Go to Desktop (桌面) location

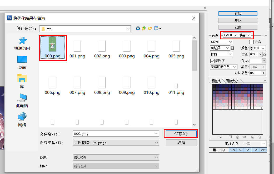pyautogui.click(x=22, y=62)
